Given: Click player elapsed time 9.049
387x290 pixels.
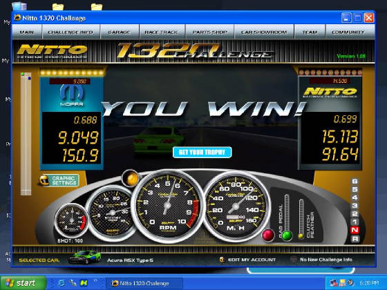Looking at the screenshot, I should [78, 137].
